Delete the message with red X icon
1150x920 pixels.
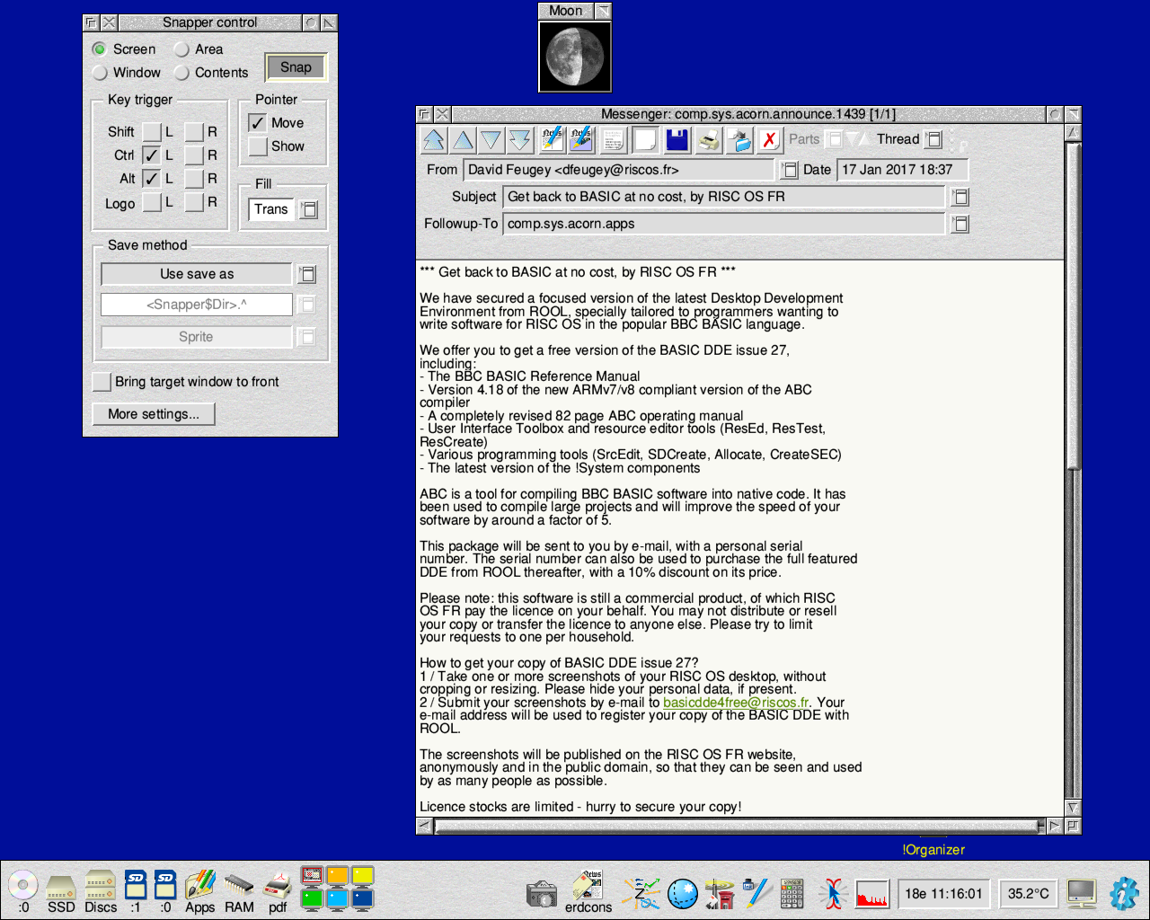click(x=769, y=139)
